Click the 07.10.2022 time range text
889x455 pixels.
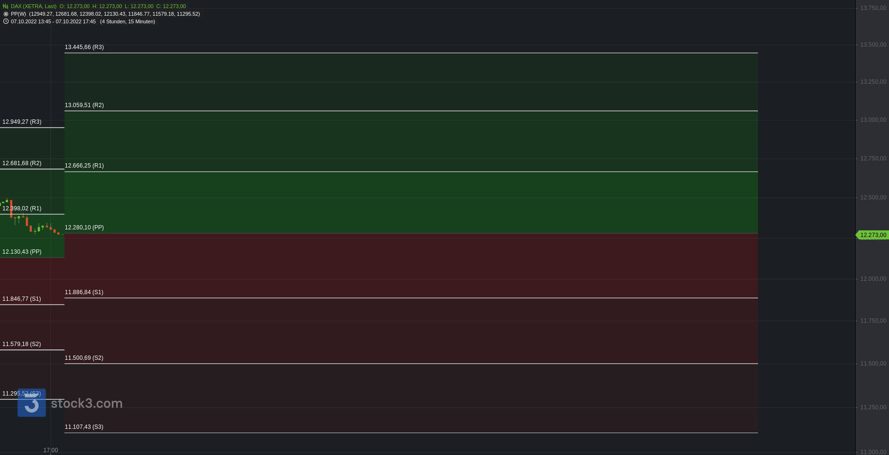pos(53,21)
